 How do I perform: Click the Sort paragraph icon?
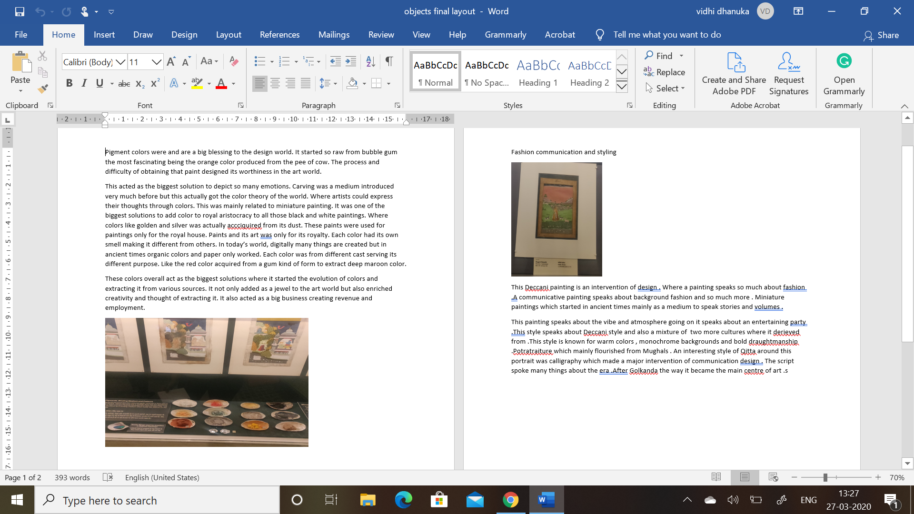(x=370, y=61)
